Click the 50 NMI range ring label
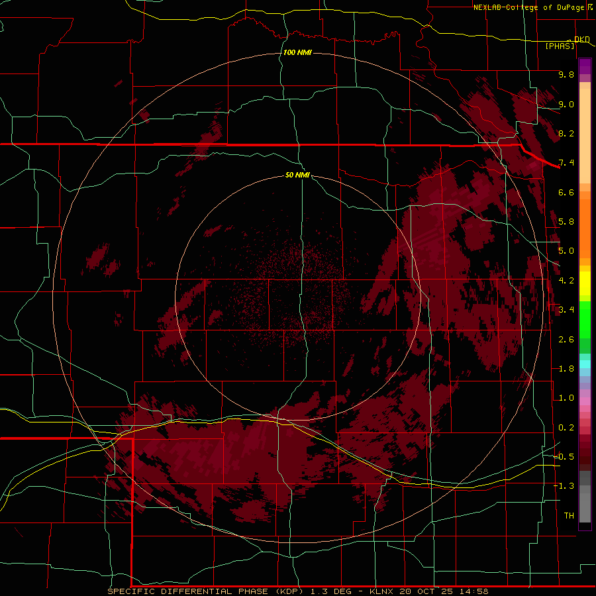This screenshot has width=596, height=596. click(x=297, y=175)
